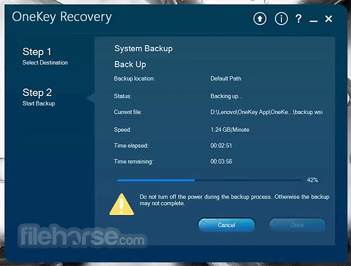Click the remaining time 00:03:56

[221, 162]
